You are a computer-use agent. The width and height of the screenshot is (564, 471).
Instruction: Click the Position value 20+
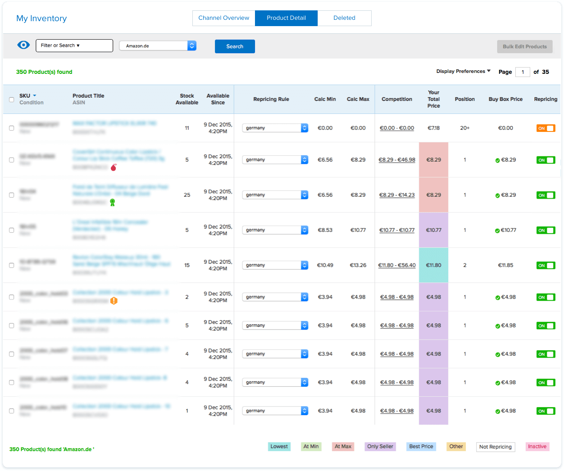click(465, 128)
